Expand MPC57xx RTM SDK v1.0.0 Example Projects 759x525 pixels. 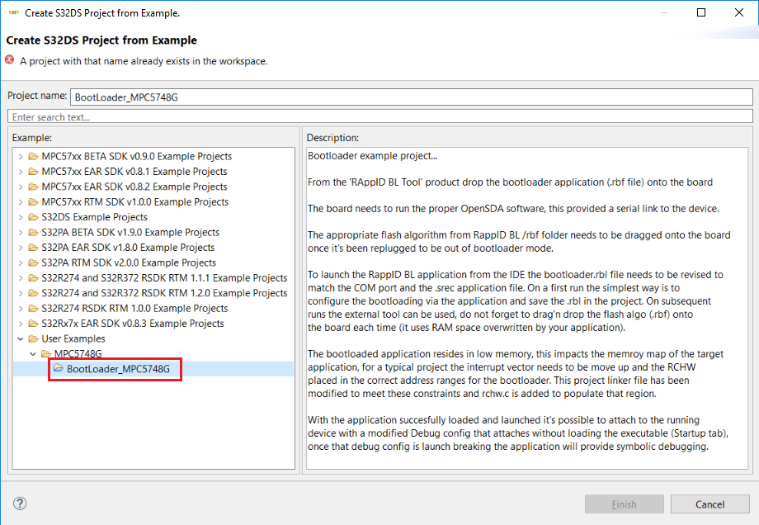click(21, 202)
